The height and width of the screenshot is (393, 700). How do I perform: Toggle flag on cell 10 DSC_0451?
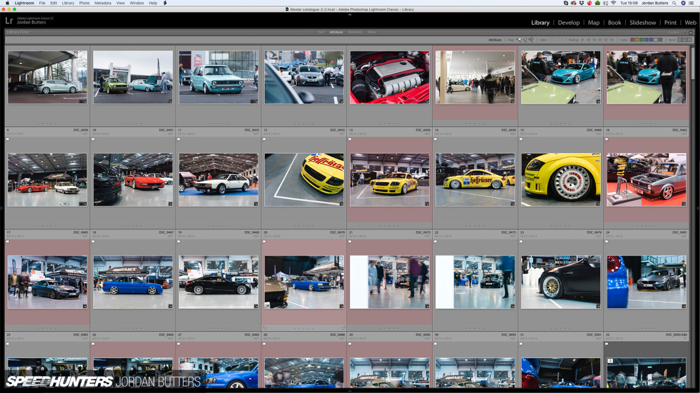tap(93, 140)
